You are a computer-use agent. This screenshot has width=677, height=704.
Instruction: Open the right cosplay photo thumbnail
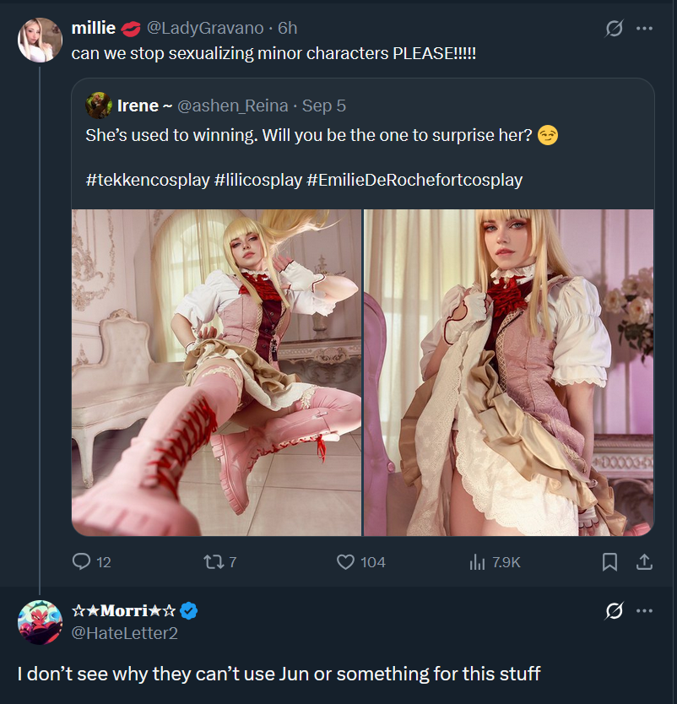[x=508, y=372]
